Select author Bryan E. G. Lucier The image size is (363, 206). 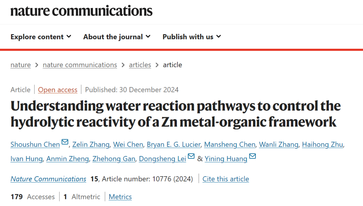pos(174,145)
